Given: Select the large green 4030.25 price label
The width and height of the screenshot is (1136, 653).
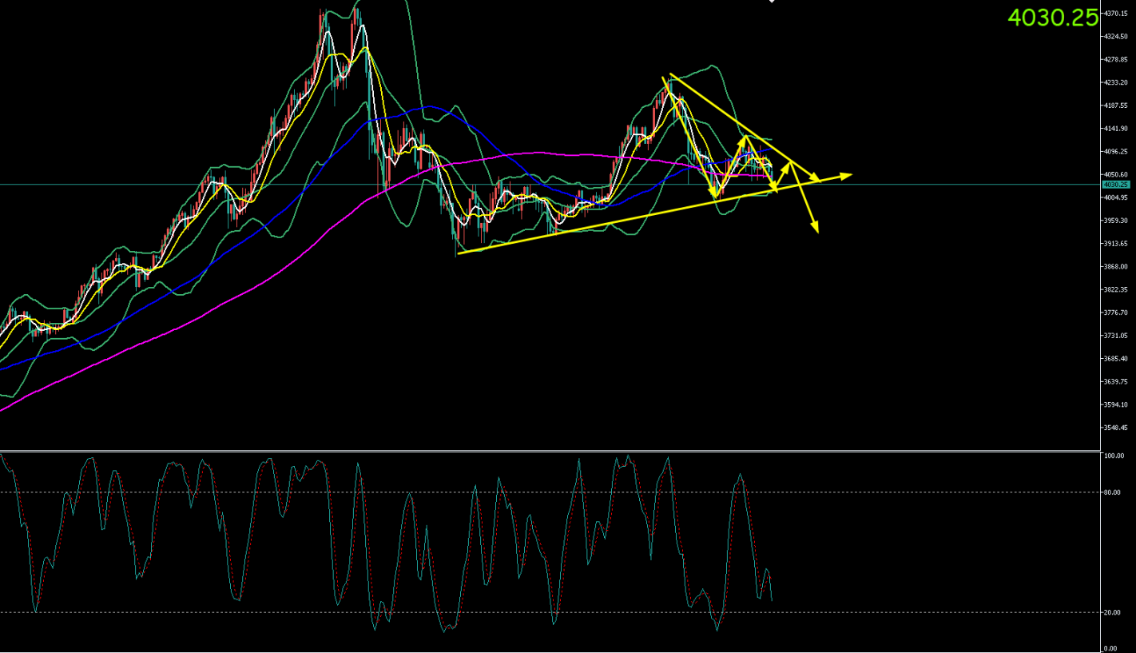Looking at the screenshot, I should coord(1053,18).
